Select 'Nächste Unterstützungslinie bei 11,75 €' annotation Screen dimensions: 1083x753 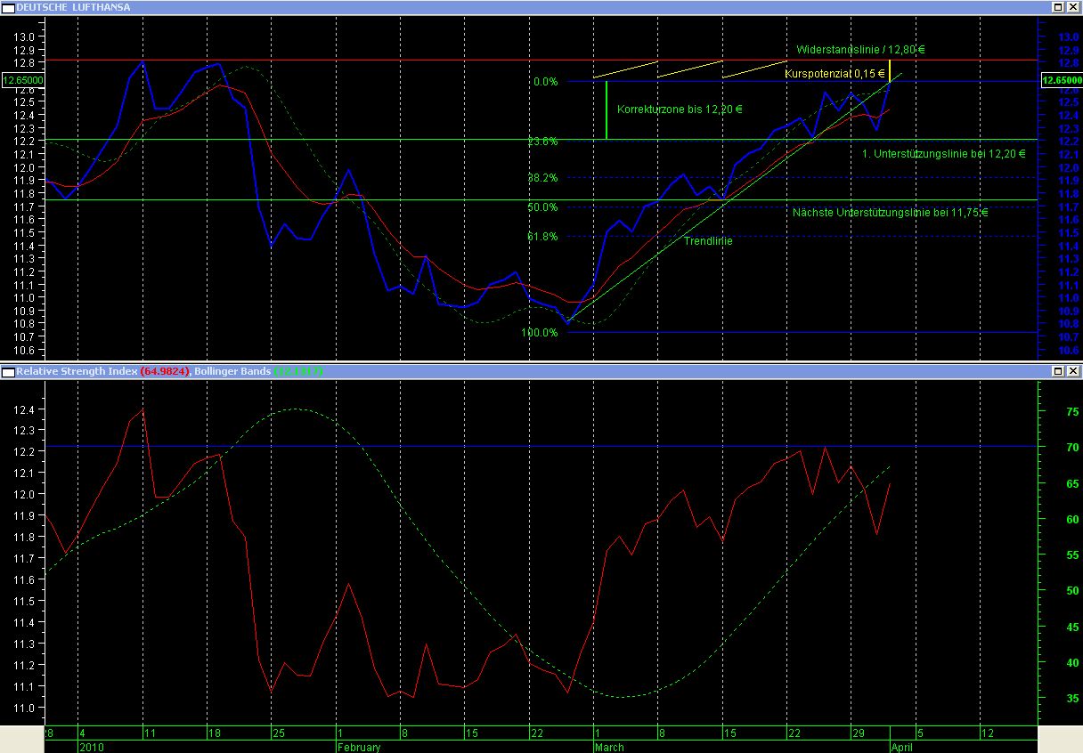pyautogui.click(x=891, y=213)
